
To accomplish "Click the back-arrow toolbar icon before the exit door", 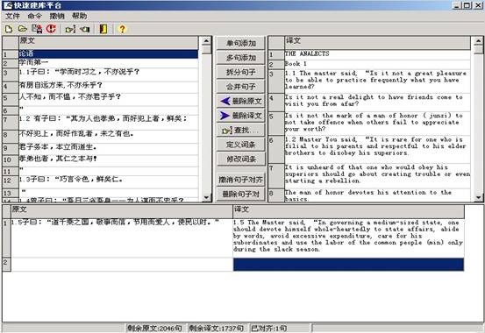I will (85, 30).
